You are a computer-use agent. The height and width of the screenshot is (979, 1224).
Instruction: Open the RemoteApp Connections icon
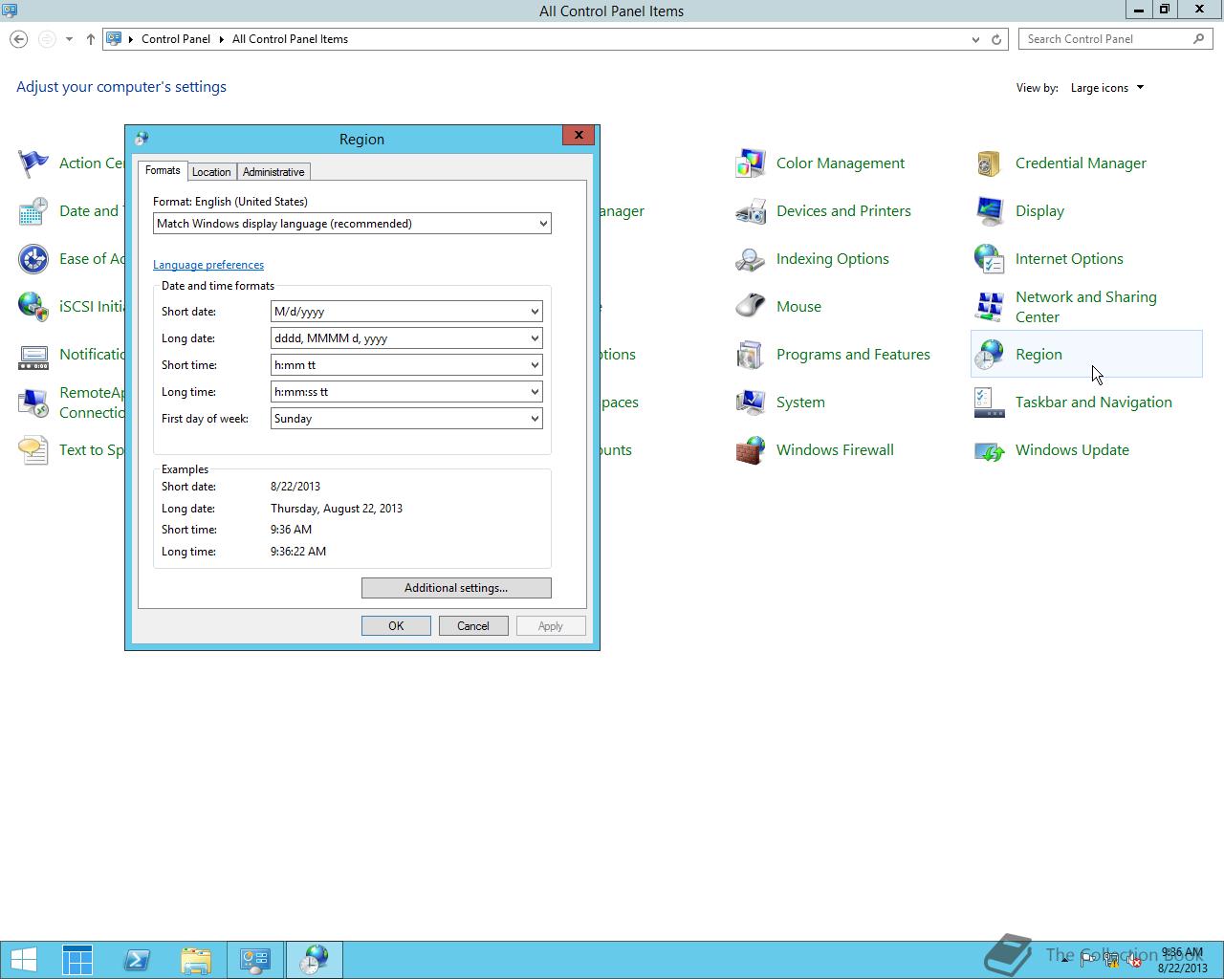coord(33,402)
